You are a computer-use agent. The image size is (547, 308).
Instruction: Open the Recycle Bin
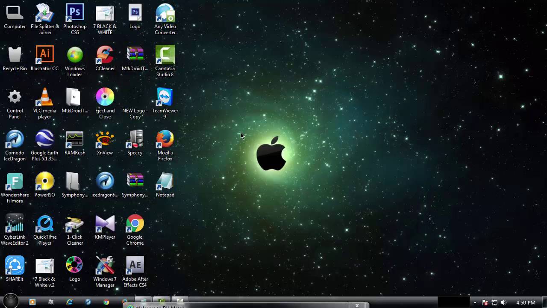point(15,59)
